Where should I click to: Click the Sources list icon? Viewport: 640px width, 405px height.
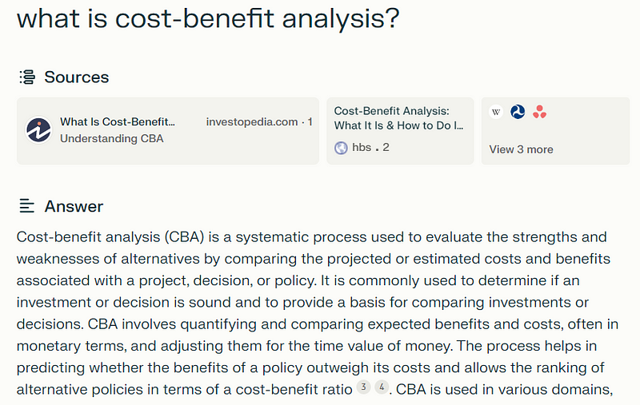click(x=27, y=77)
